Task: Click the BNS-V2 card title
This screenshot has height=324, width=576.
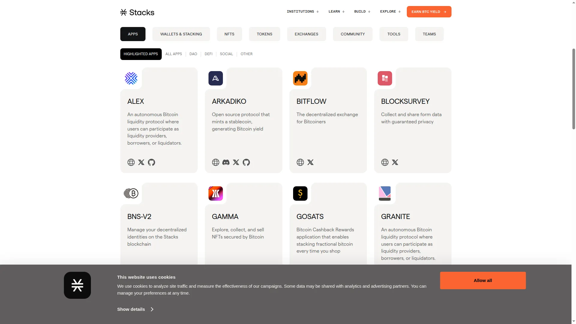Action: (x=139, y=217)
